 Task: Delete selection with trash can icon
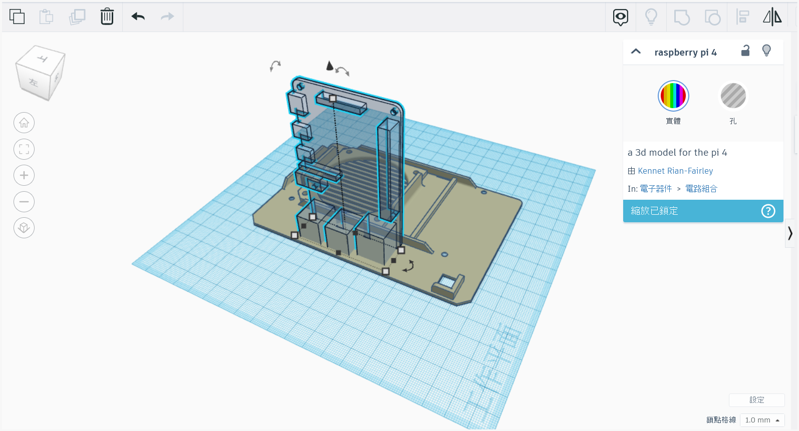pyautogui.click(x=107, y=17)
